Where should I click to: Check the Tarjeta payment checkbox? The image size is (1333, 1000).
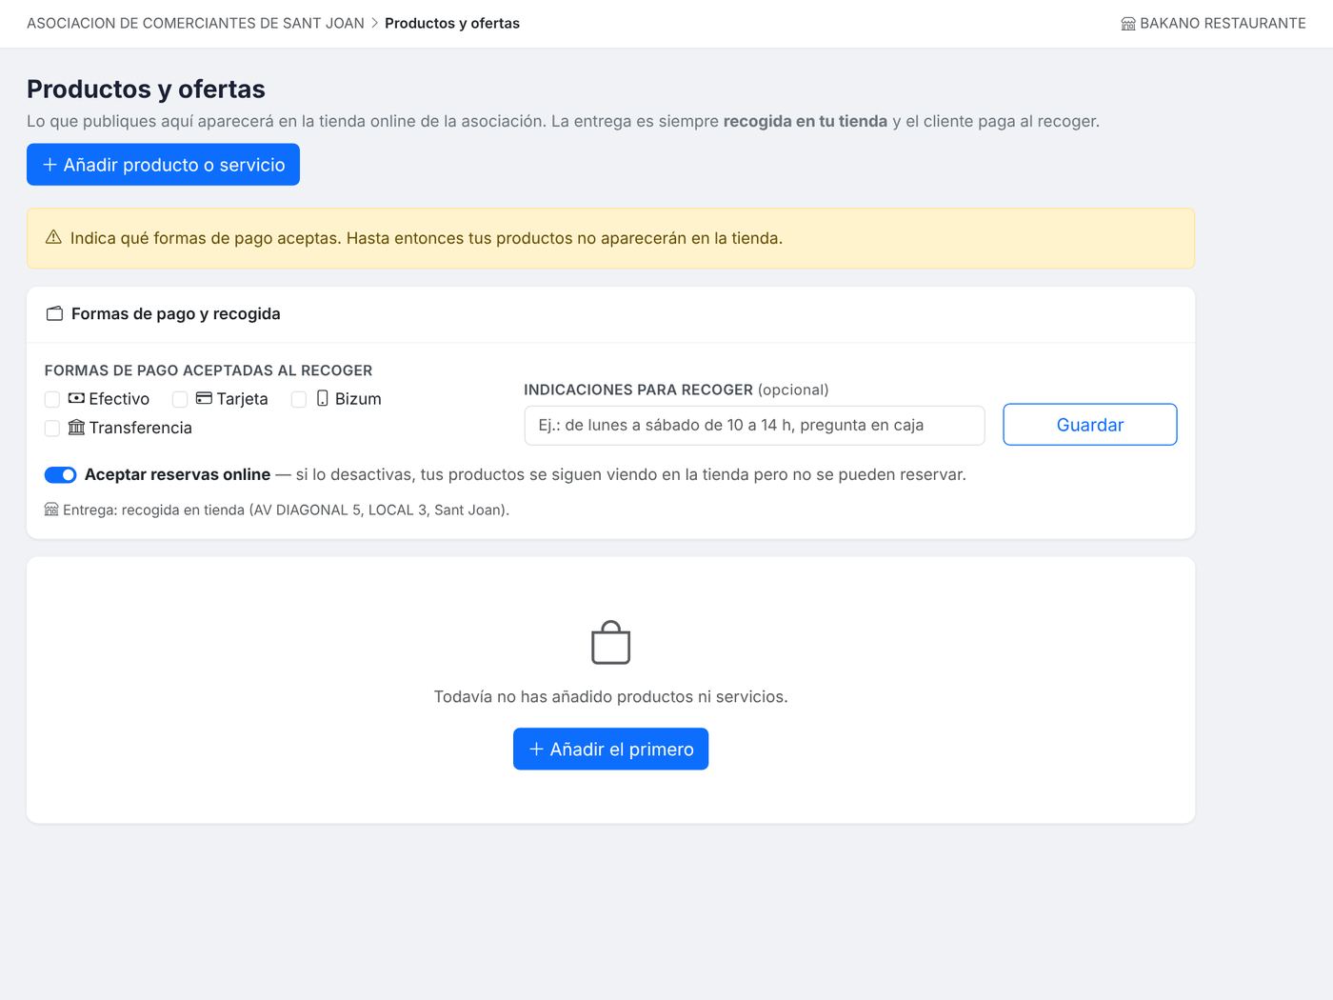180,399
